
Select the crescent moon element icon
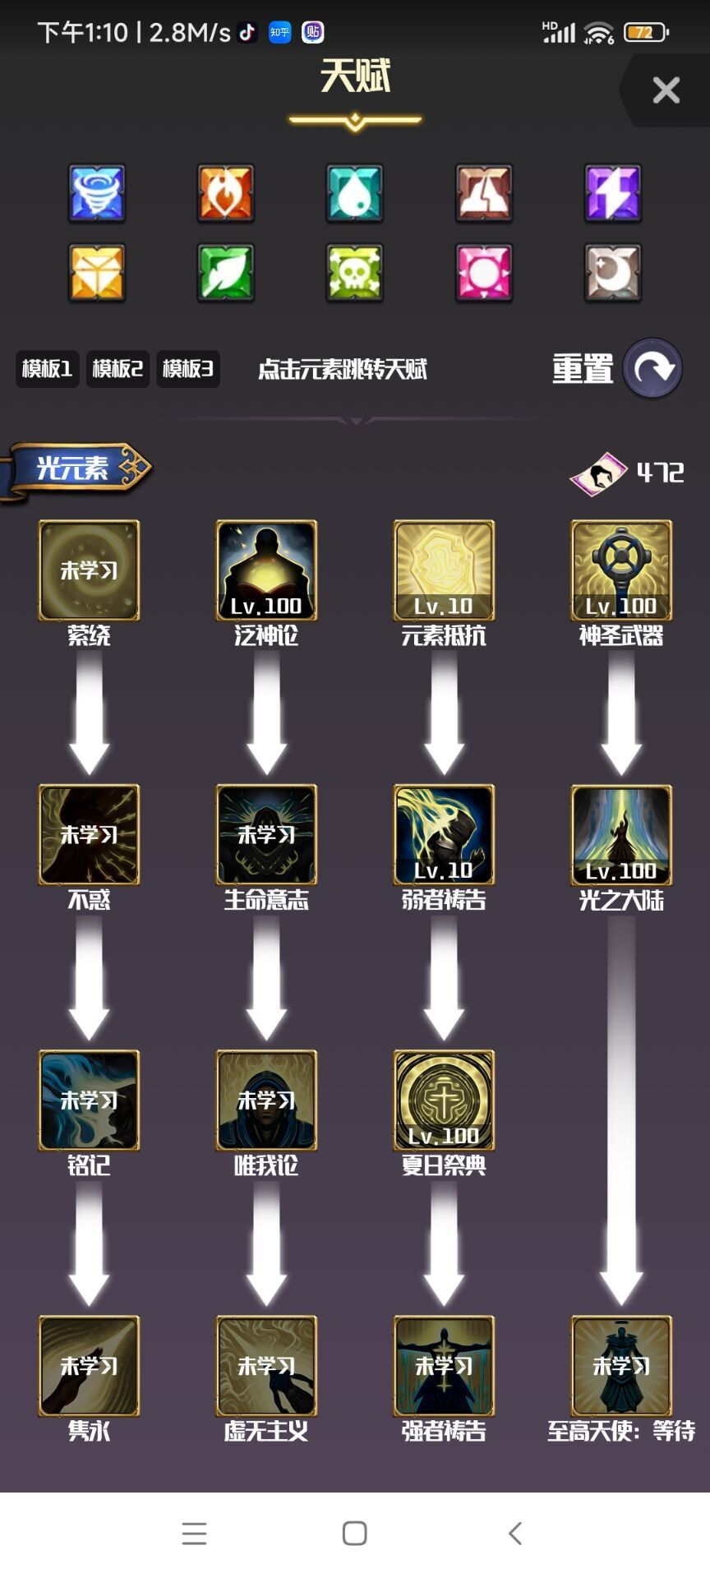(613, 273)
